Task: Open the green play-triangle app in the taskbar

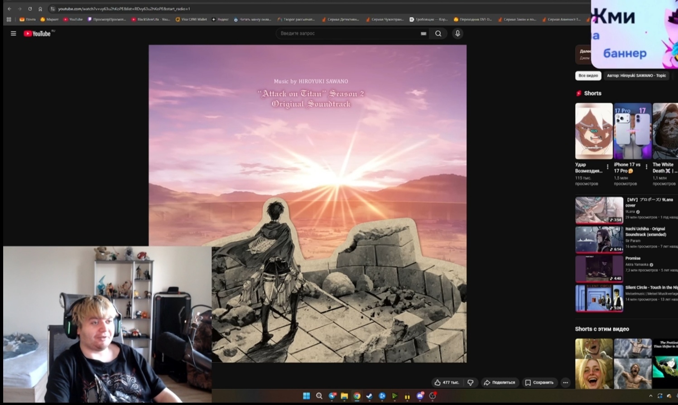Action: click(394, 396)
